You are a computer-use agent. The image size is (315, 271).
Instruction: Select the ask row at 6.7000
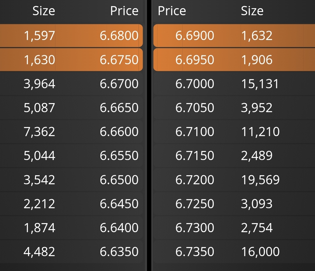pos(234,84)
